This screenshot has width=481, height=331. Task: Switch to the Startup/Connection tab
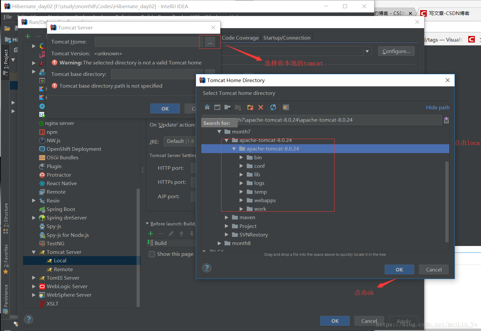[x=287, y=38]
